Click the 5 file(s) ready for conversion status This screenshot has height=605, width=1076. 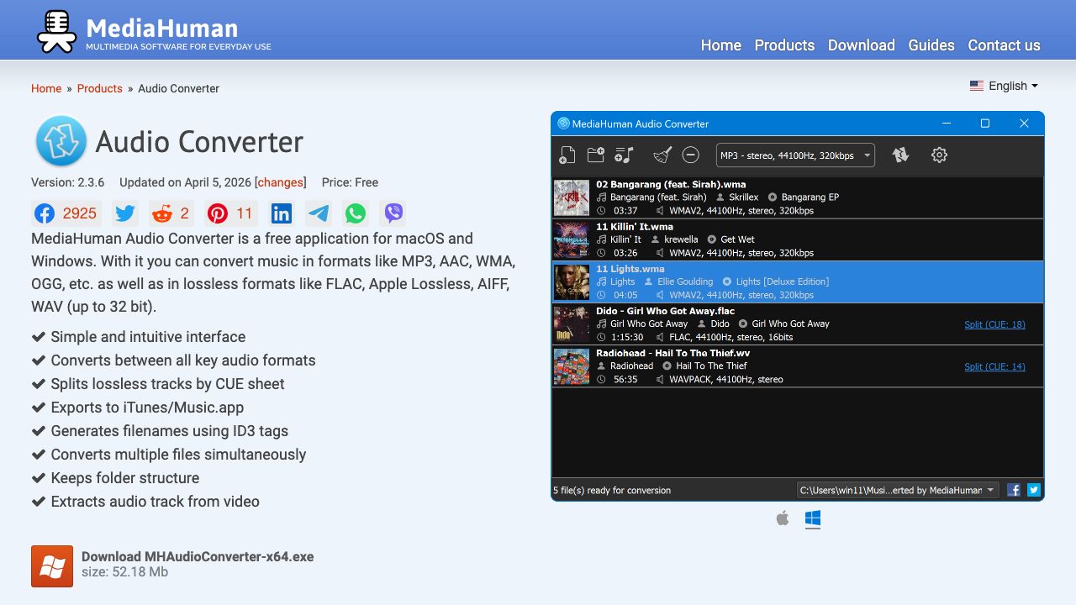tap(612, 490)
